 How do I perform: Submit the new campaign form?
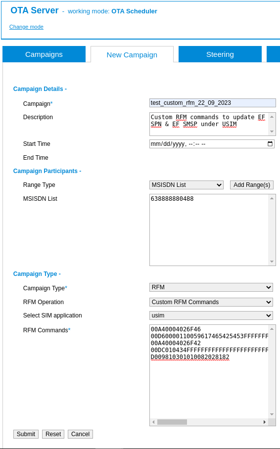(26, 434)
